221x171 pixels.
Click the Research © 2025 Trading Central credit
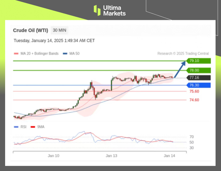click(183, 54)
